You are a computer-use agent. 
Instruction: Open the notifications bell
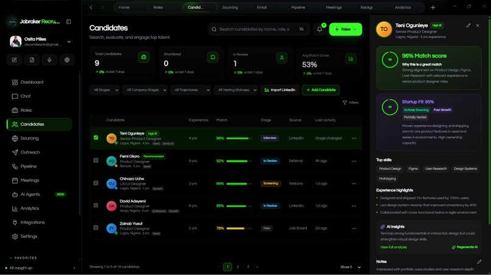[319, 29]
